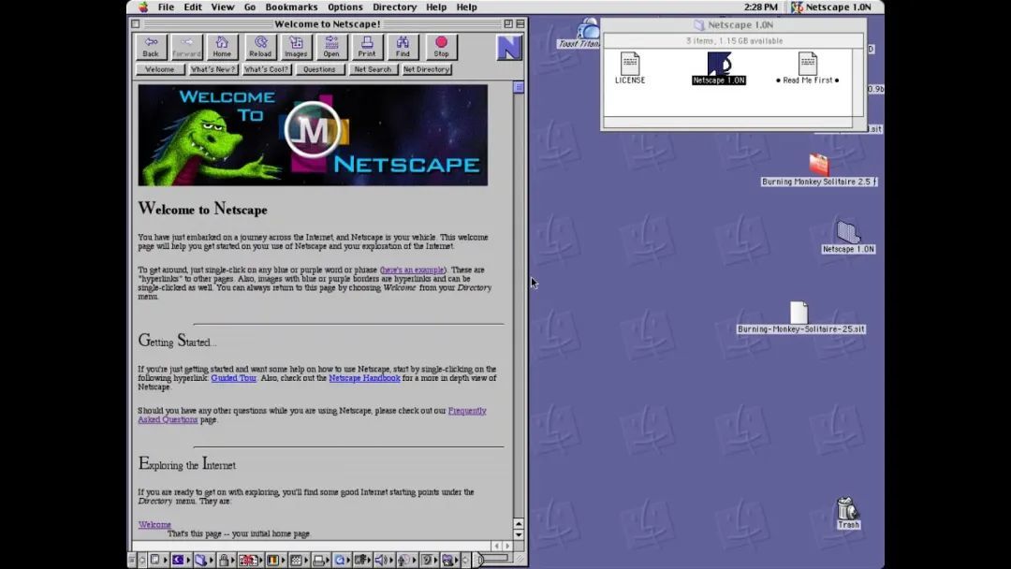Expand the printer selector control strip module
The width and height of the screenshot is (1011, 569).
pyautogui.click(x=322, y=560)
